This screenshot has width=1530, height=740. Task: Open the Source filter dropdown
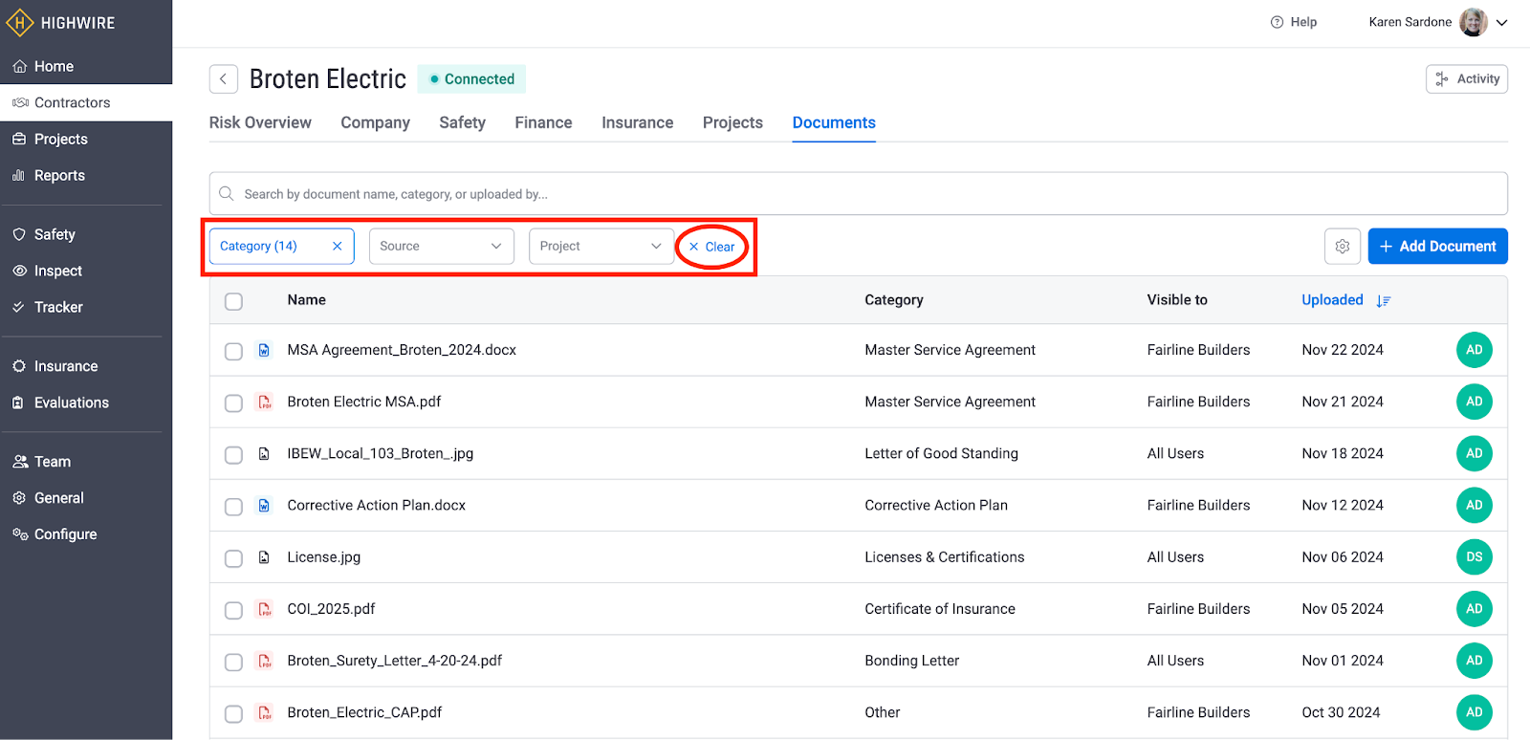(442, 246)
